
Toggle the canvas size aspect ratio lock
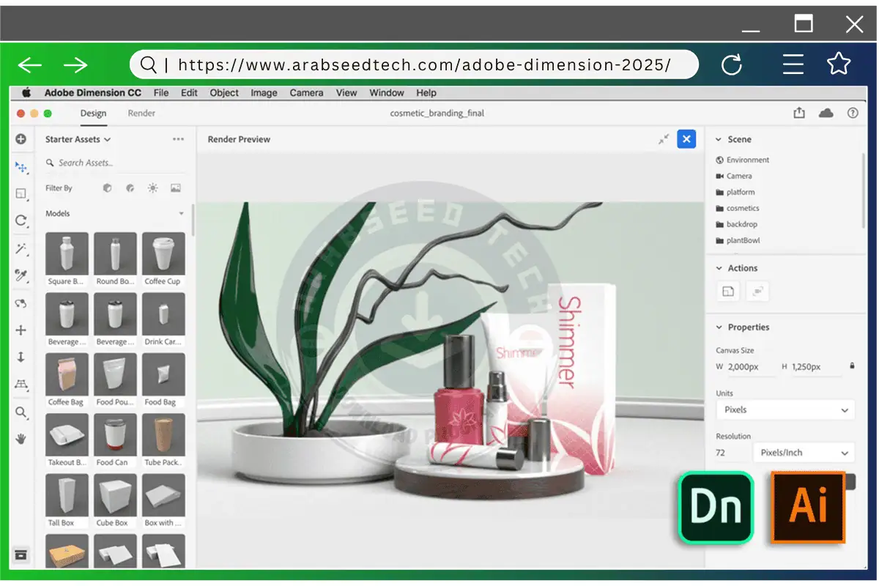(x=851, y=366)
